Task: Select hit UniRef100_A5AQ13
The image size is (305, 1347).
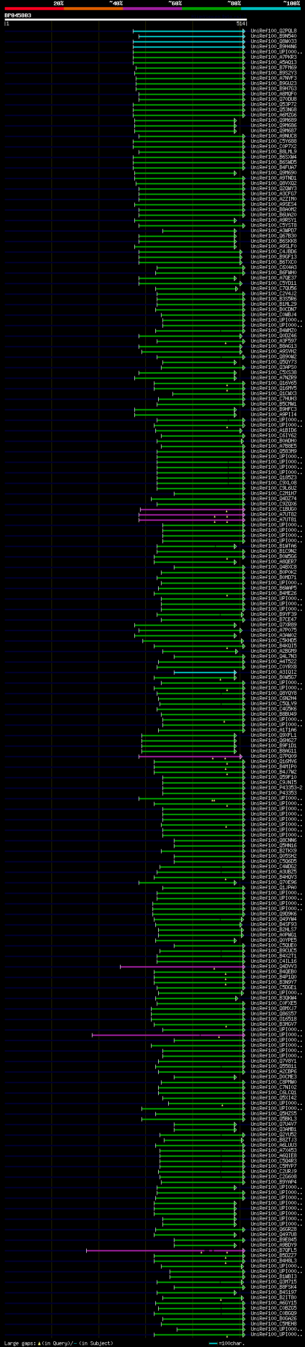Action: pos(274,62)
